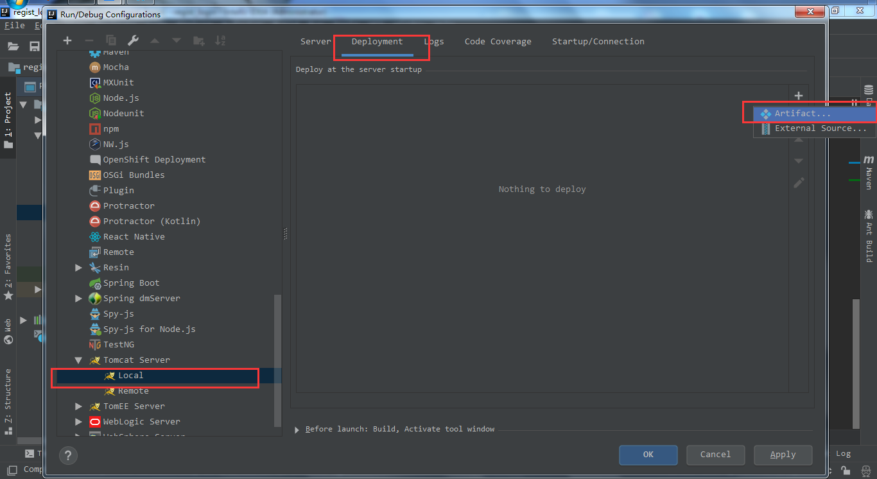The height and width of the screenshot is (479, 877).
Task: Click the plus icon in deploy list
Action: point(799,96)
